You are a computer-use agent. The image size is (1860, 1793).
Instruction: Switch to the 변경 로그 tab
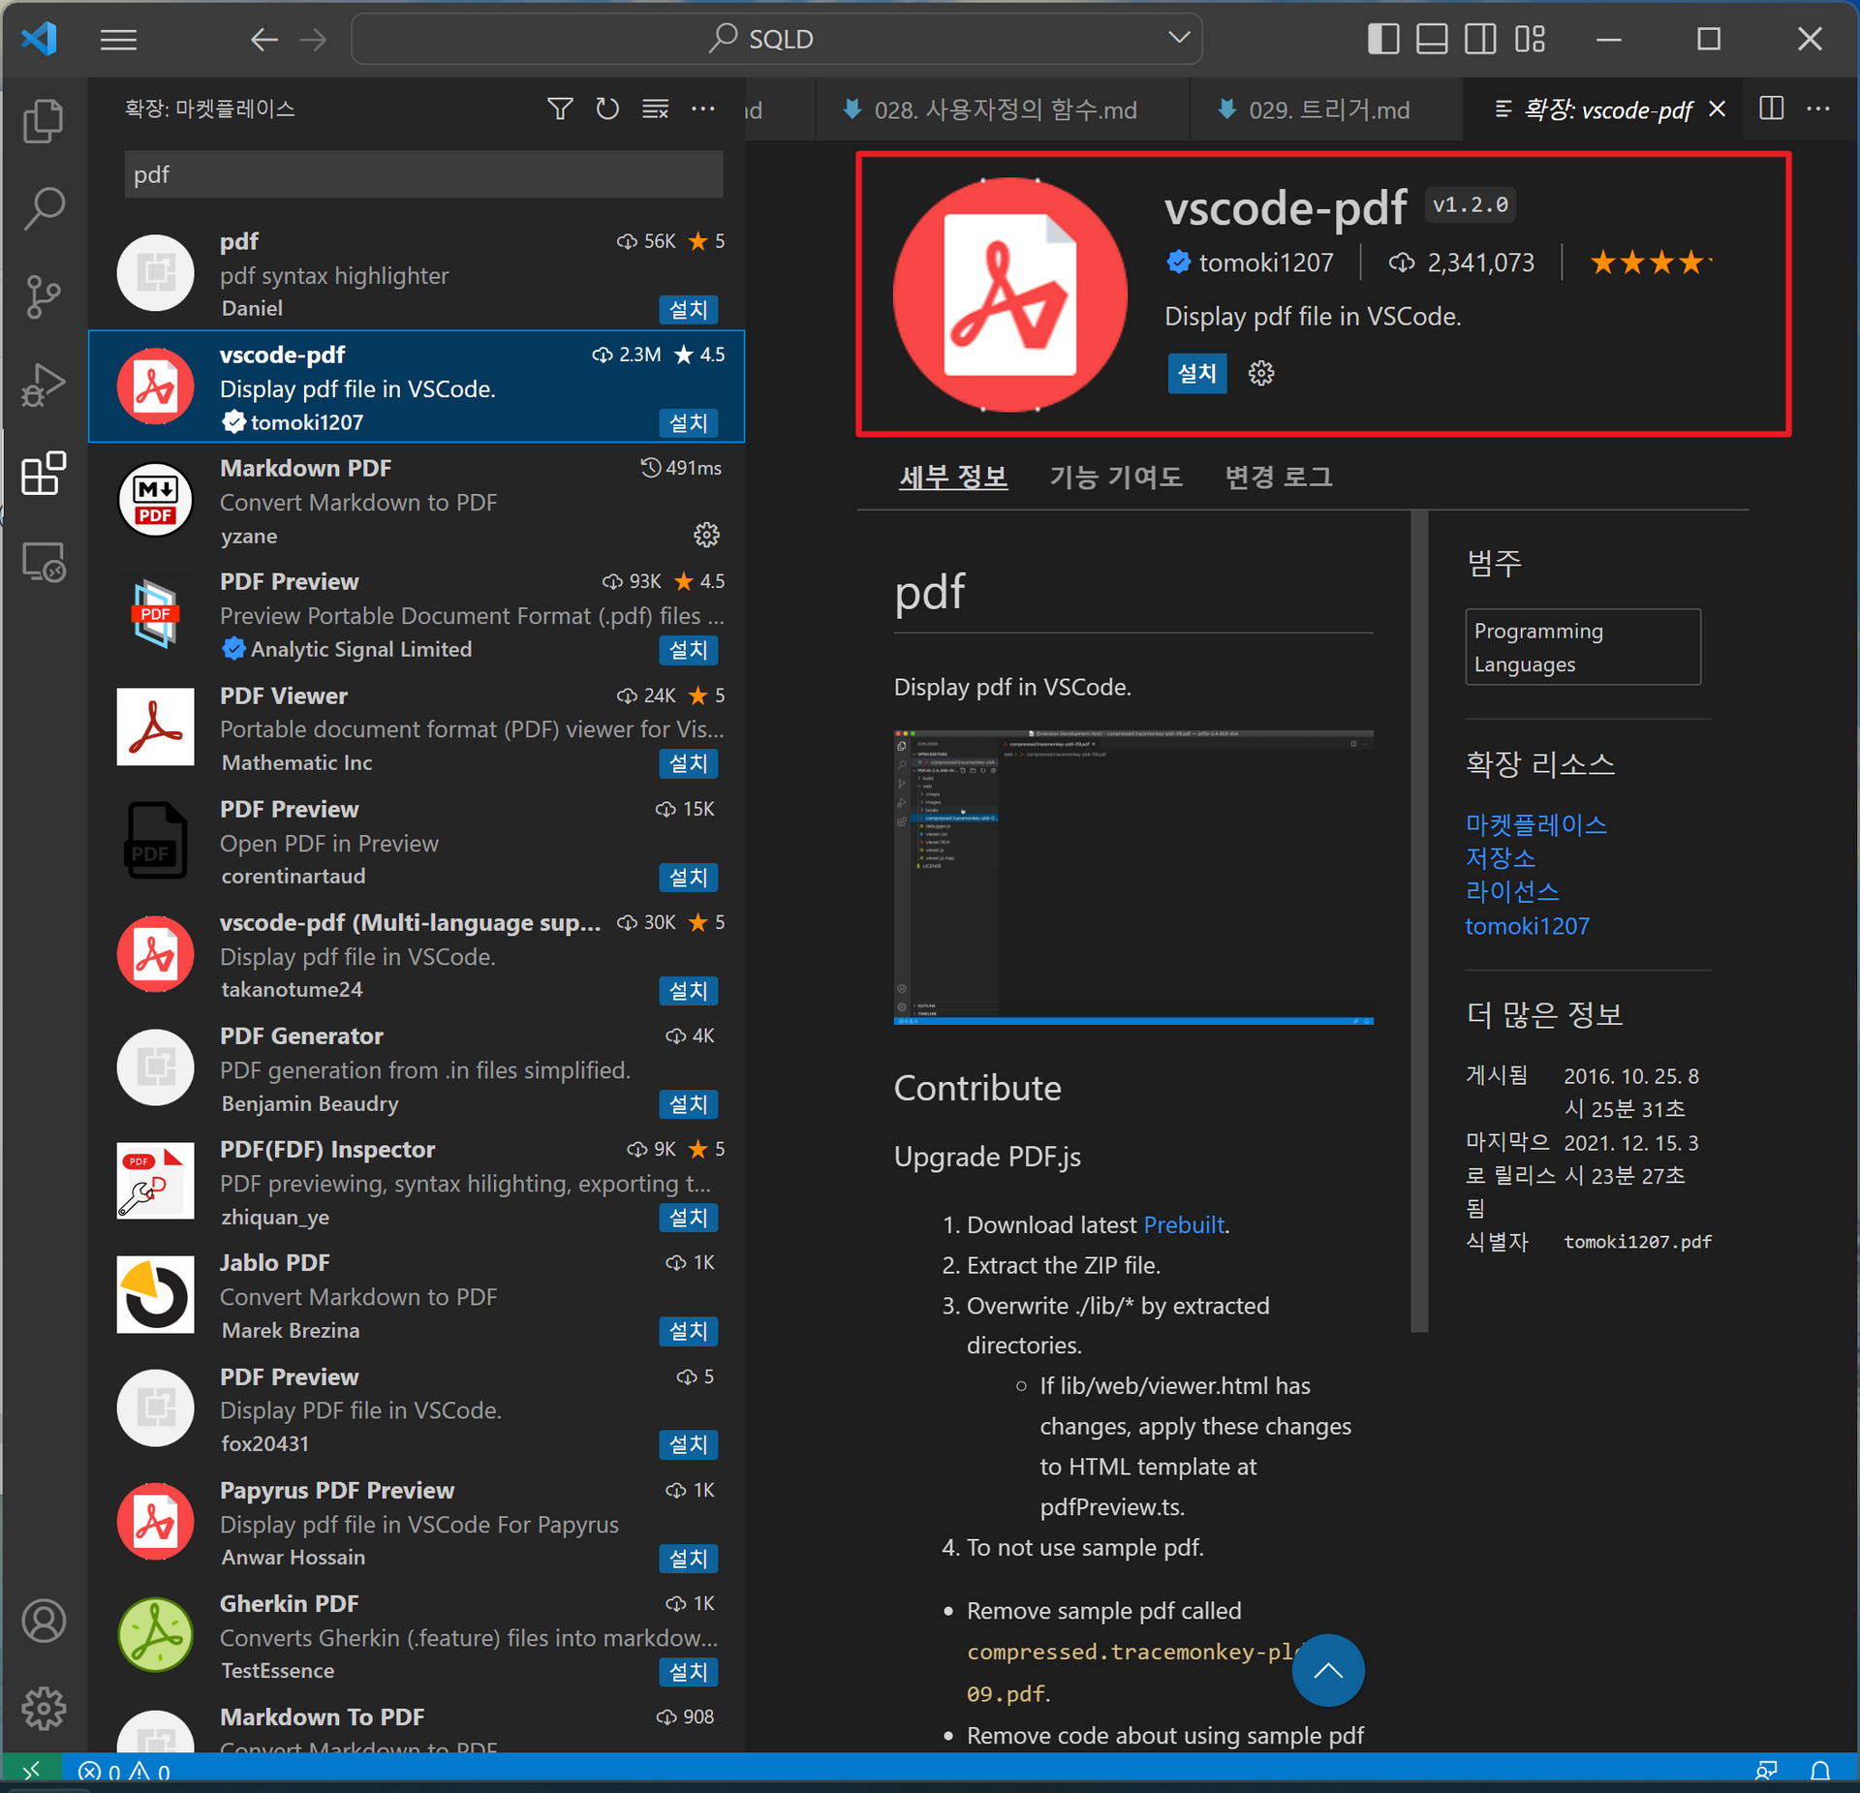[1277, 476]
